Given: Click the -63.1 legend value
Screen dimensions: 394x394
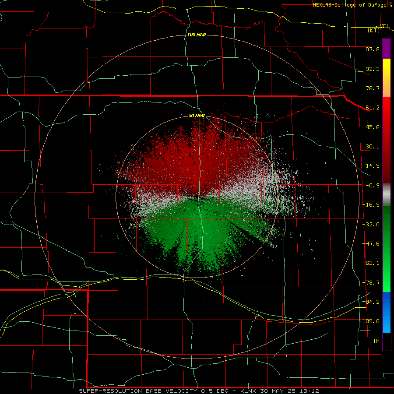Looking at the screenshot, I should pyautogui.click(x=371, y=263).
